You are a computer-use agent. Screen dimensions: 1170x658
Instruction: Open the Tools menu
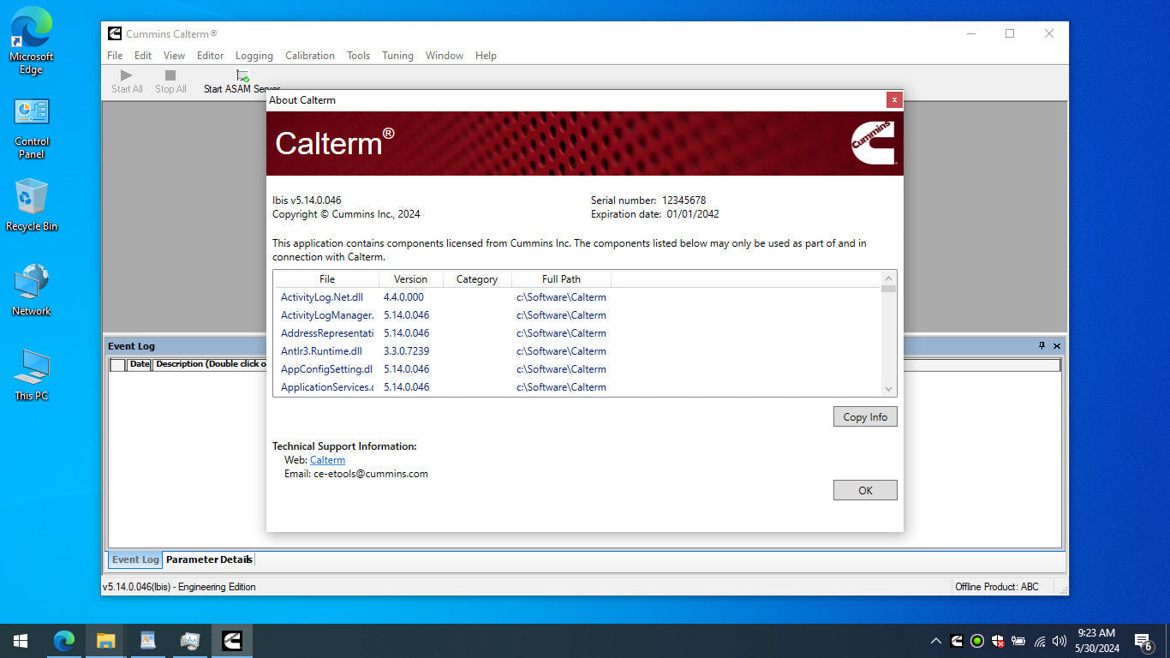pyautogui.click(x=358, y=56)
